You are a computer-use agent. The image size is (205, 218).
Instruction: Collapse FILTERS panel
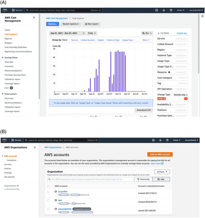pyautogui.click(x=158, y=34)
